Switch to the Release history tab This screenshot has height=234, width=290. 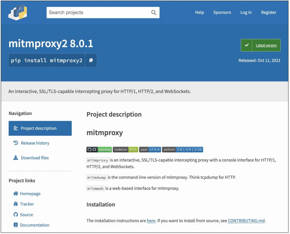tap(35, 143)
